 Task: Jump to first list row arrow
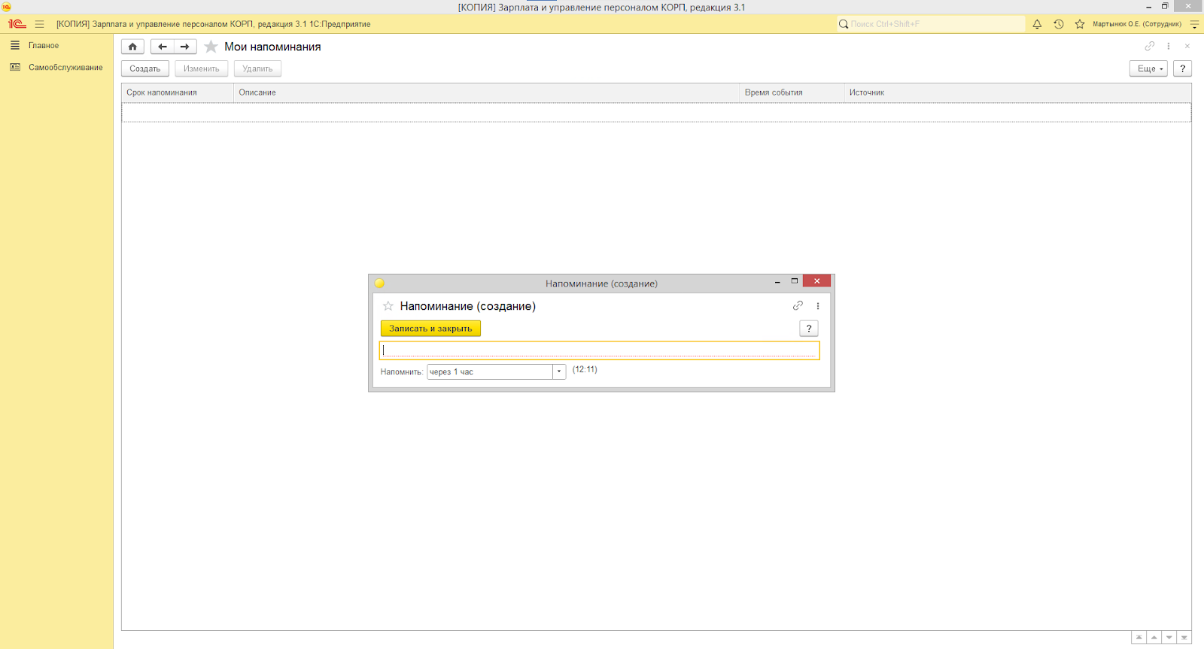click(1139, 637)
